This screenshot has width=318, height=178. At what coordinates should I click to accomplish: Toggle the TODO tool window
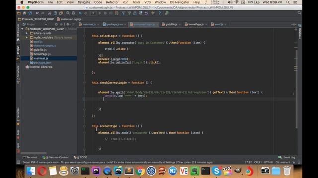click(80, 157)
